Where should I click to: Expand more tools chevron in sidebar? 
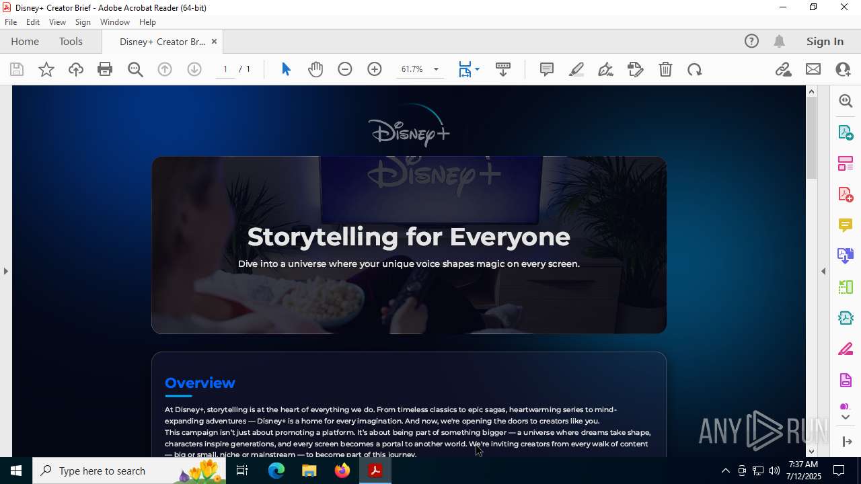coord(846,417)
